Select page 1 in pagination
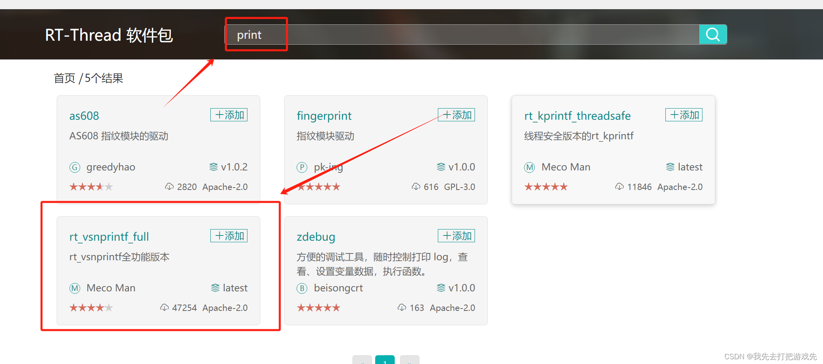The width and height of the screenshot is (823, 364). tap(385, 360)
